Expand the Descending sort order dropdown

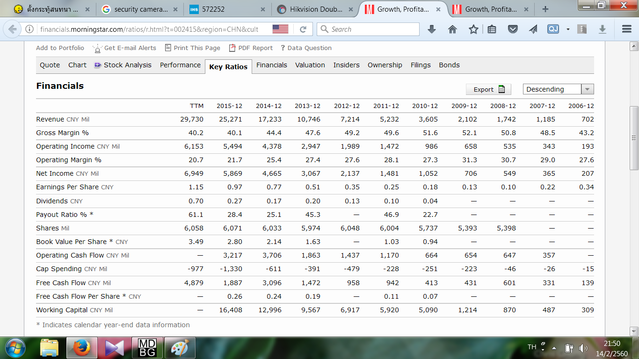click(588, 89)
